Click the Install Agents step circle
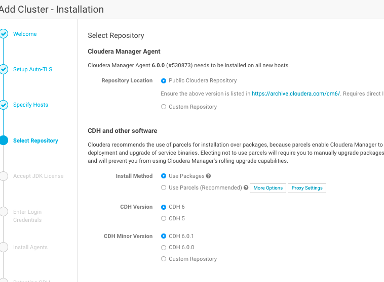The height and width of the screenshot is (282, 384). click(4, 247)
